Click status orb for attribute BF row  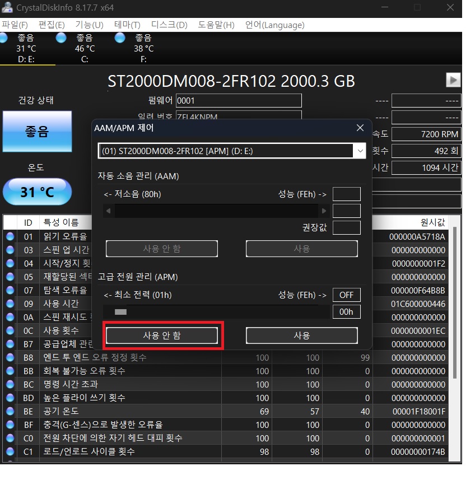tap(10, 425)
